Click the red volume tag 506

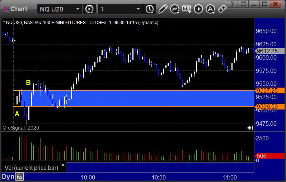[x=269, y=156]
